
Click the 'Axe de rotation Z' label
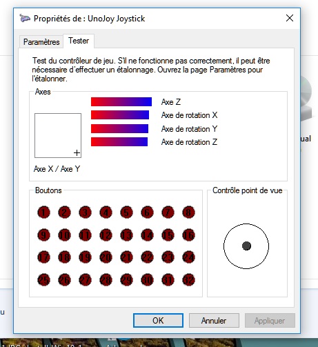coord(189,142)
